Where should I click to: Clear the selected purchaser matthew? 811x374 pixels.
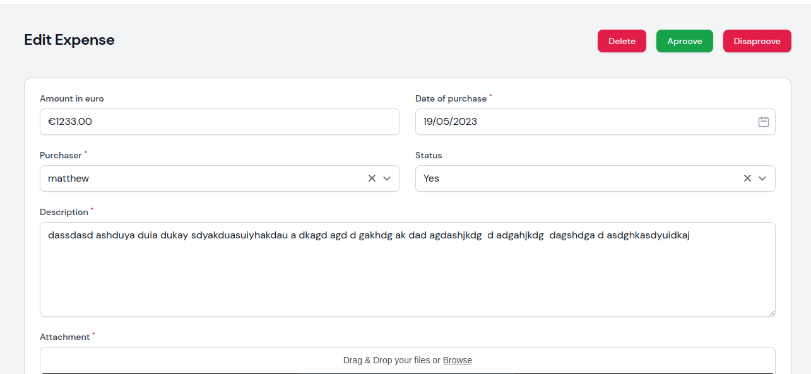pyautogui.click(x=372, y=178)
